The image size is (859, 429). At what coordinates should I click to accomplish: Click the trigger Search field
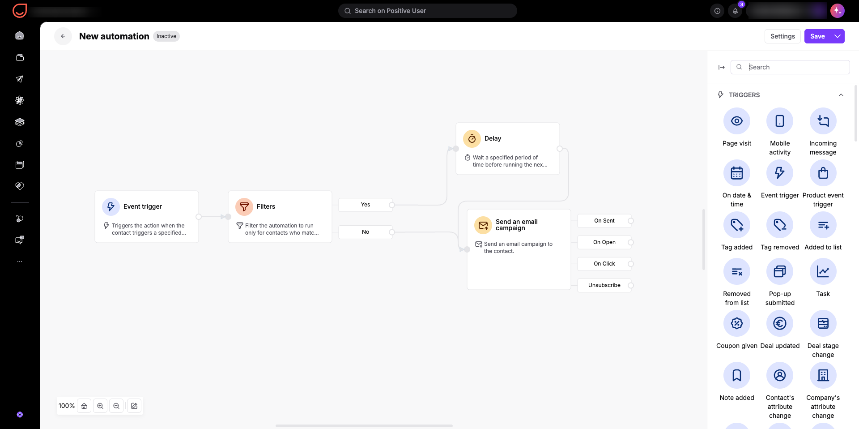(x=790, y=67)
